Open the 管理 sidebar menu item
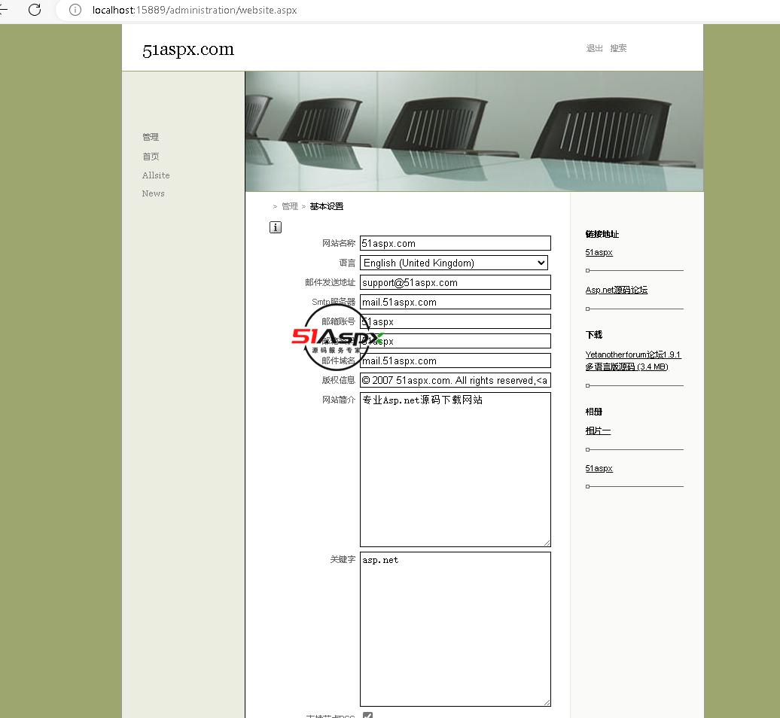The image size is (780, 718). point(151,137)
